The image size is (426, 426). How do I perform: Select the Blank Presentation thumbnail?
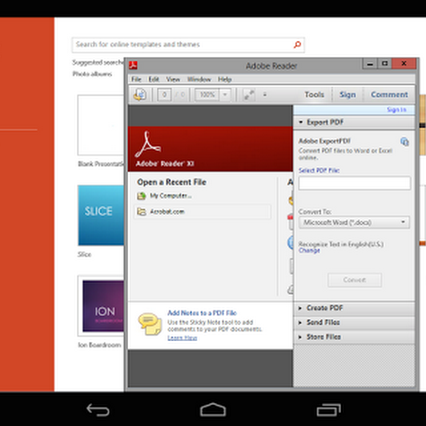point(100,125)
